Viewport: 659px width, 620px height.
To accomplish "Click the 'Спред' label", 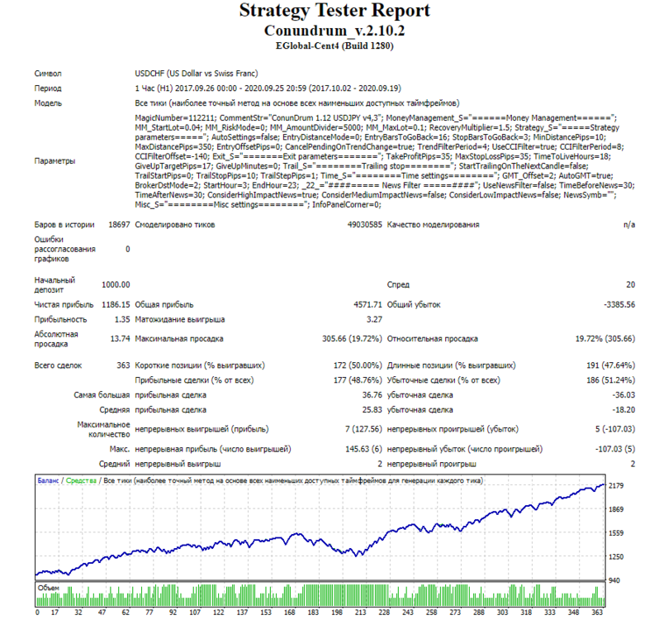I will (x=398, y=284).
